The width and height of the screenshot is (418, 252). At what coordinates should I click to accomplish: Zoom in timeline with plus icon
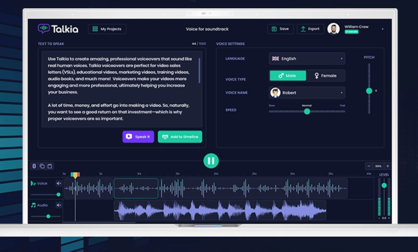(x=388, y=166)
